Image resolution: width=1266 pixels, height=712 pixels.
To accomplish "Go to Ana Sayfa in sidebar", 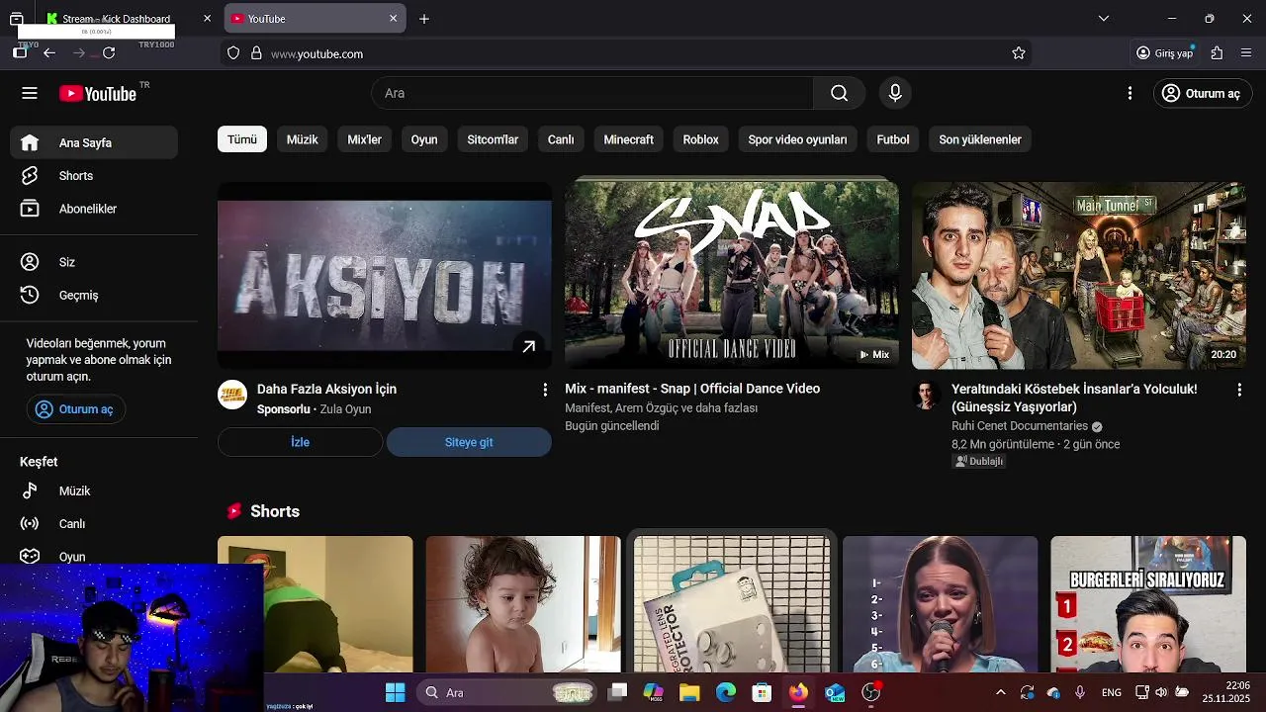I will 94,142.
